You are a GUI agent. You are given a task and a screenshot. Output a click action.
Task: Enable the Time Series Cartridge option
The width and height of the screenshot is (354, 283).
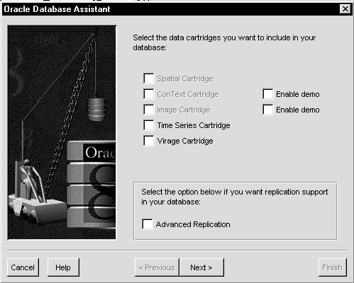pos(149,125)
